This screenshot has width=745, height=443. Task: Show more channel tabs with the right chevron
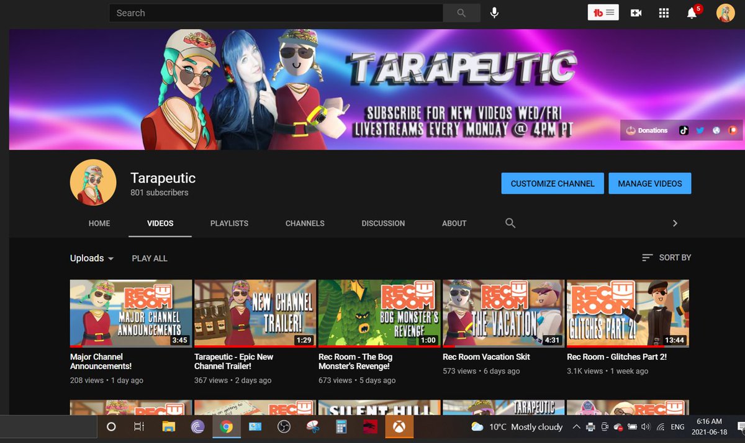pyautogui.click(x=675, y=223)
